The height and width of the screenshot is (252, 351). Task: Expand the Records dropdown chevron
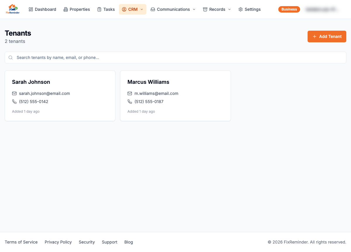[x=229, y=9]
